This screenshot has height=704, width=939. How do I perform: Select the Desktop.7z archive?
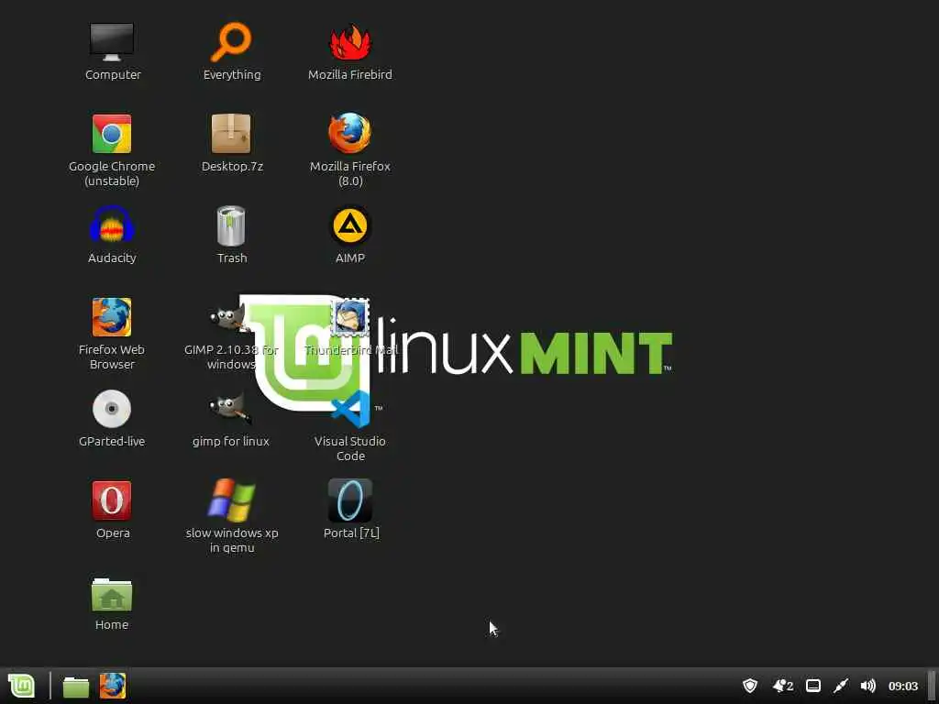pos(231,134)
